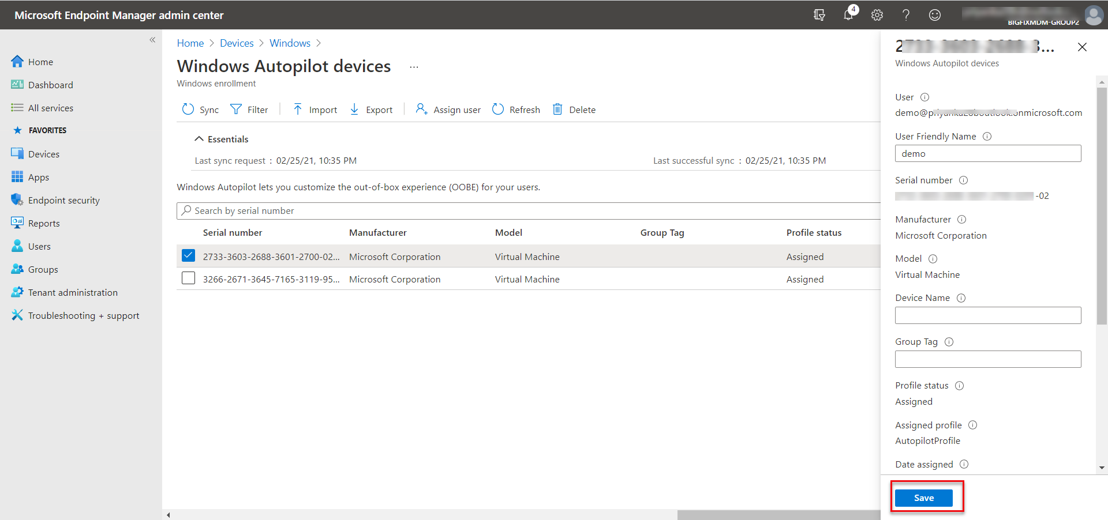Click the Device Name info icon
The width and height of the screenshot is (1108, 520).
(x=961, y=297)
